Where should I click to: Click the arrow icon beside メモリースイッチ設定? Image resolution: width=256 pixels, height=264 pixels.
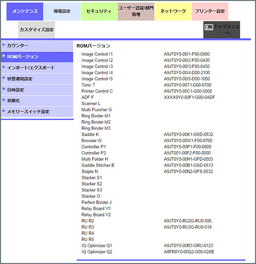[x=4, y=111]
